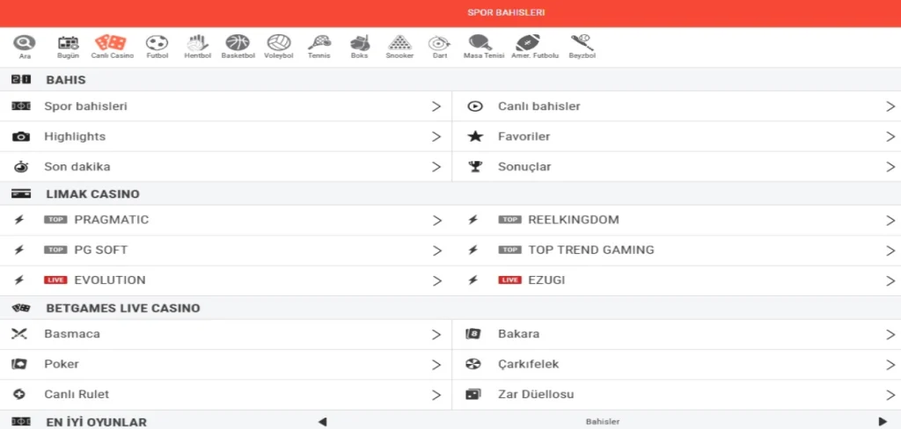Open the Bugün calendar icon
This screenshot has width=901, height=429.
point(68,43)
